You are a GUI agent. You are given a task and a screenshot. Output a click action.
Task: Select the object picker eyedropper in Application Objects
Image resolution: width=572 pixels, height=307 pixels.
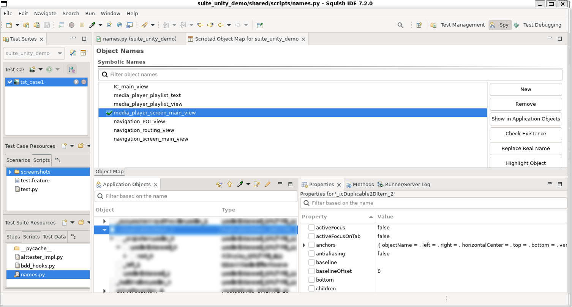tap(240, 184)
